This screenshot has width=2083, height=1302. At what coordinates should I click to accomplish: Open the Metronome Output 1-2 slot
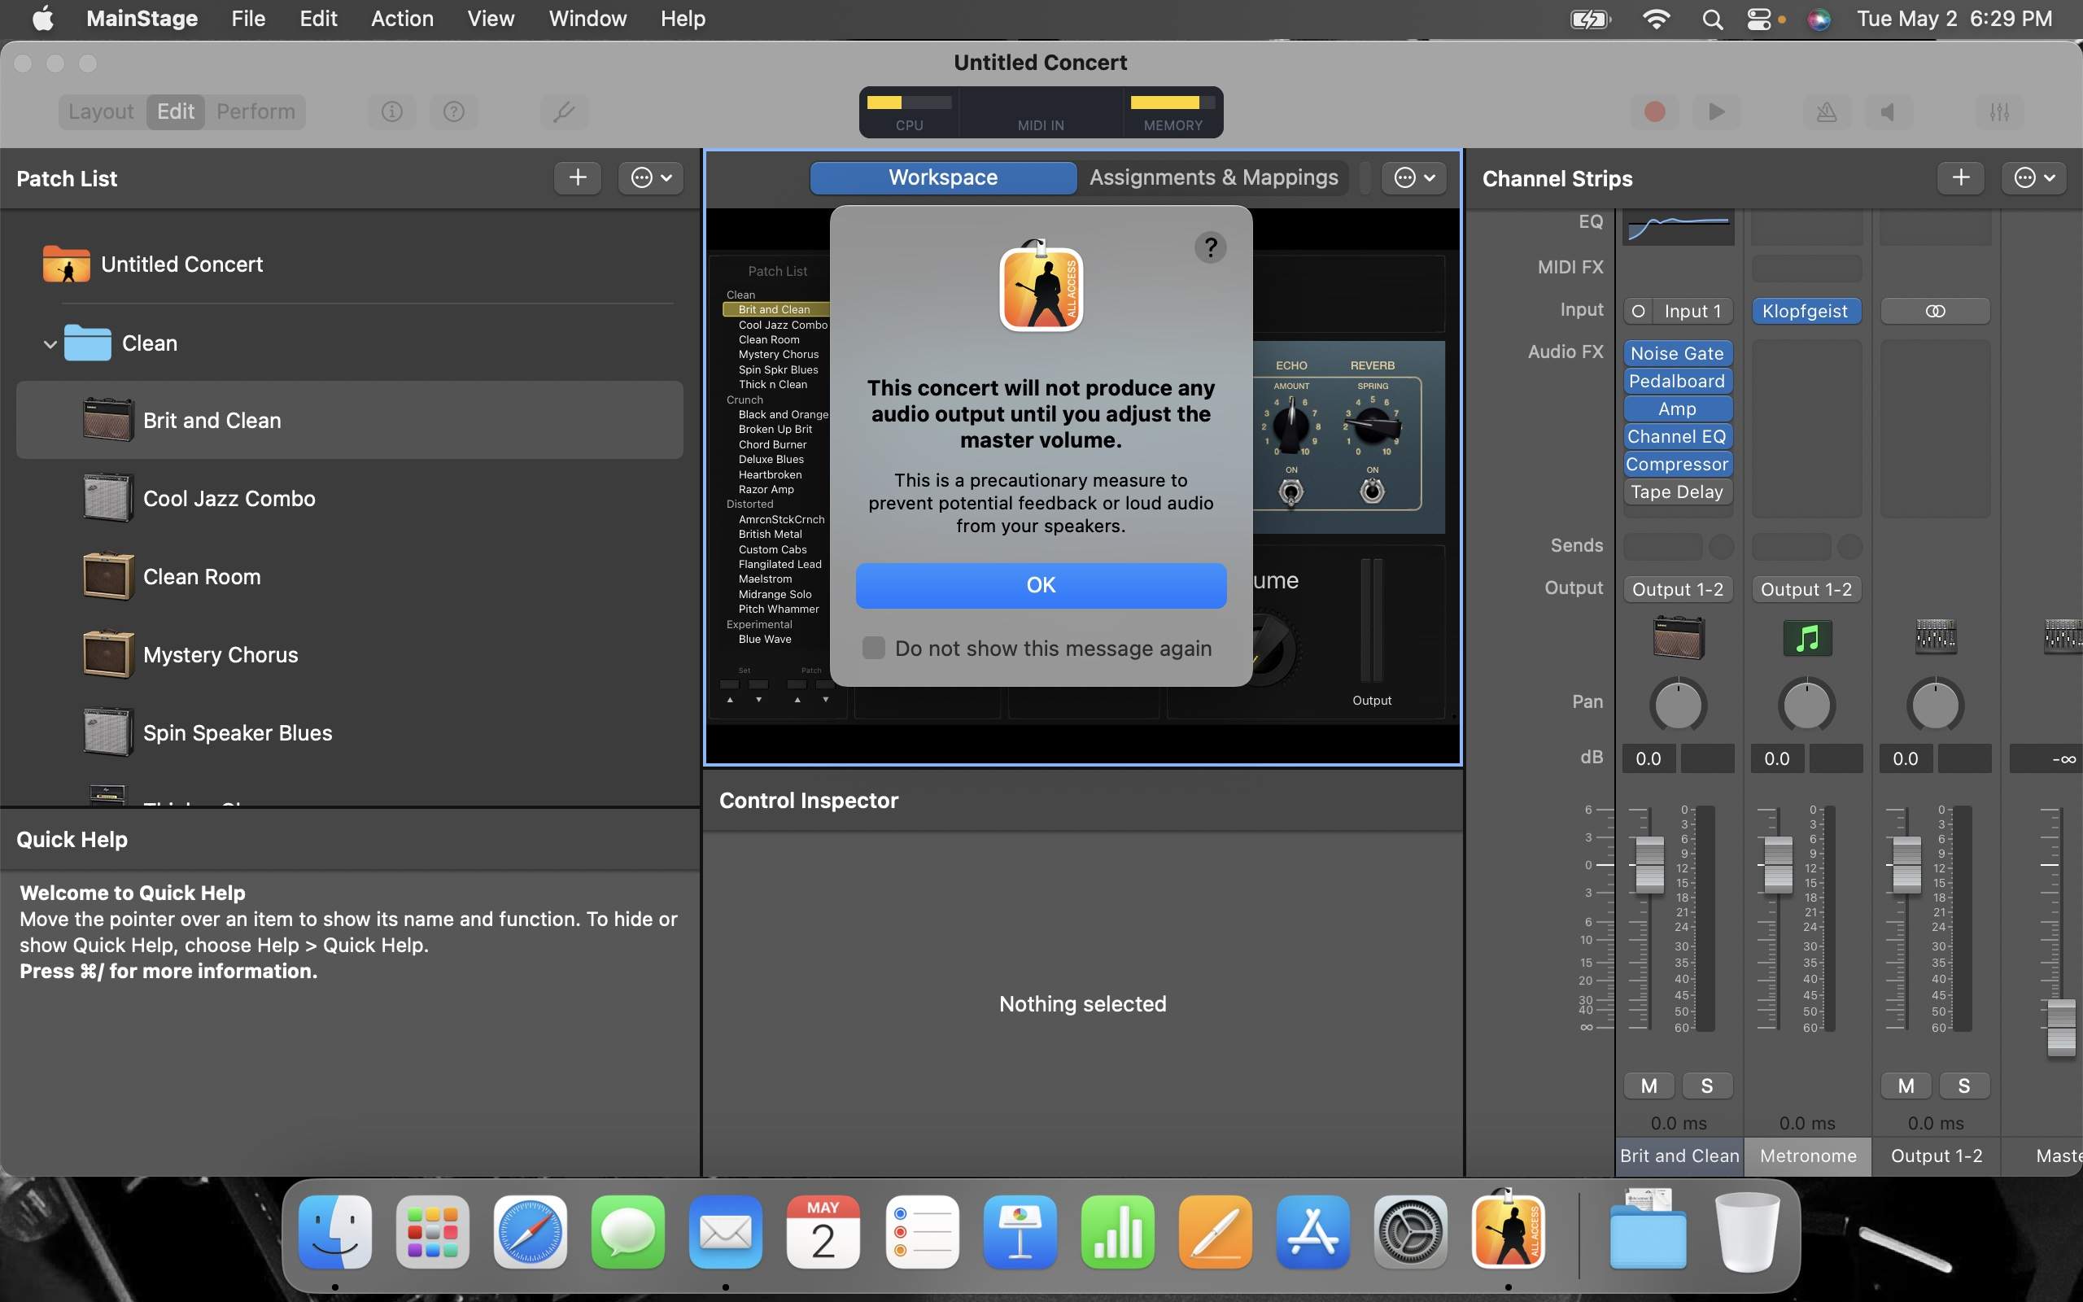coord(1806,589)
